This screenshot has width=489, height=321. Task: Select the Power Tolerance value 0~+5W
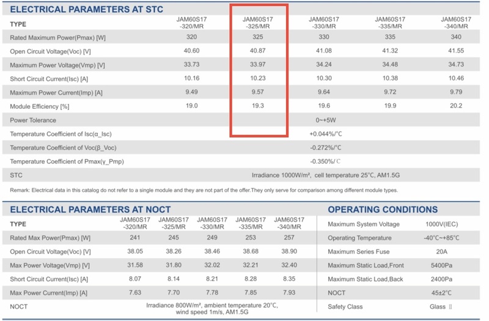click(x=325, y=120)
